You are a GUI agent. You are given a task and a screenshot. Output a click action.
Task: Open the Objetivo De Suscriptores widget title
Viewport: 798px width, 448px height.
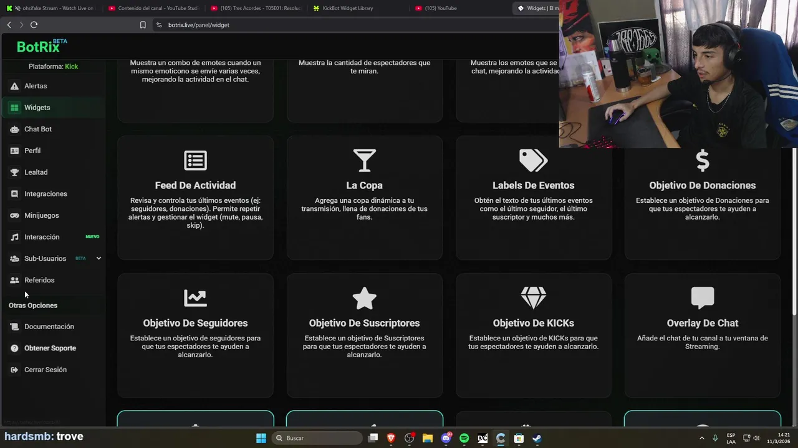coord(365,323)
